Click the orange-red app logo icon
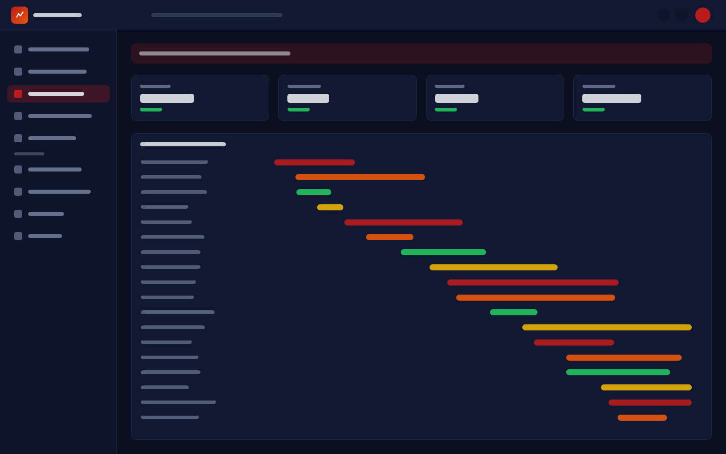Image resolution: width=726 pixels, height=454 pixels. pos(20,15)
